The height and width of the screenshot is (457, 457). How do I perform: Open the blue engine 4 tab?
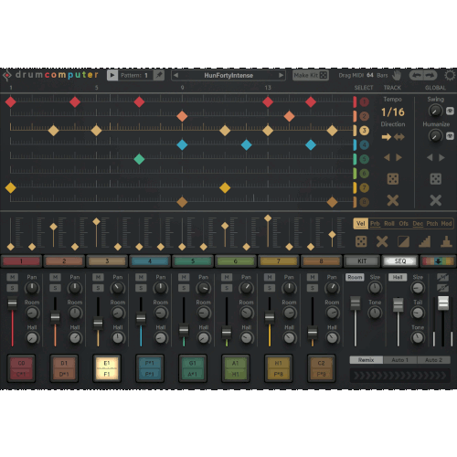point(150,261)
